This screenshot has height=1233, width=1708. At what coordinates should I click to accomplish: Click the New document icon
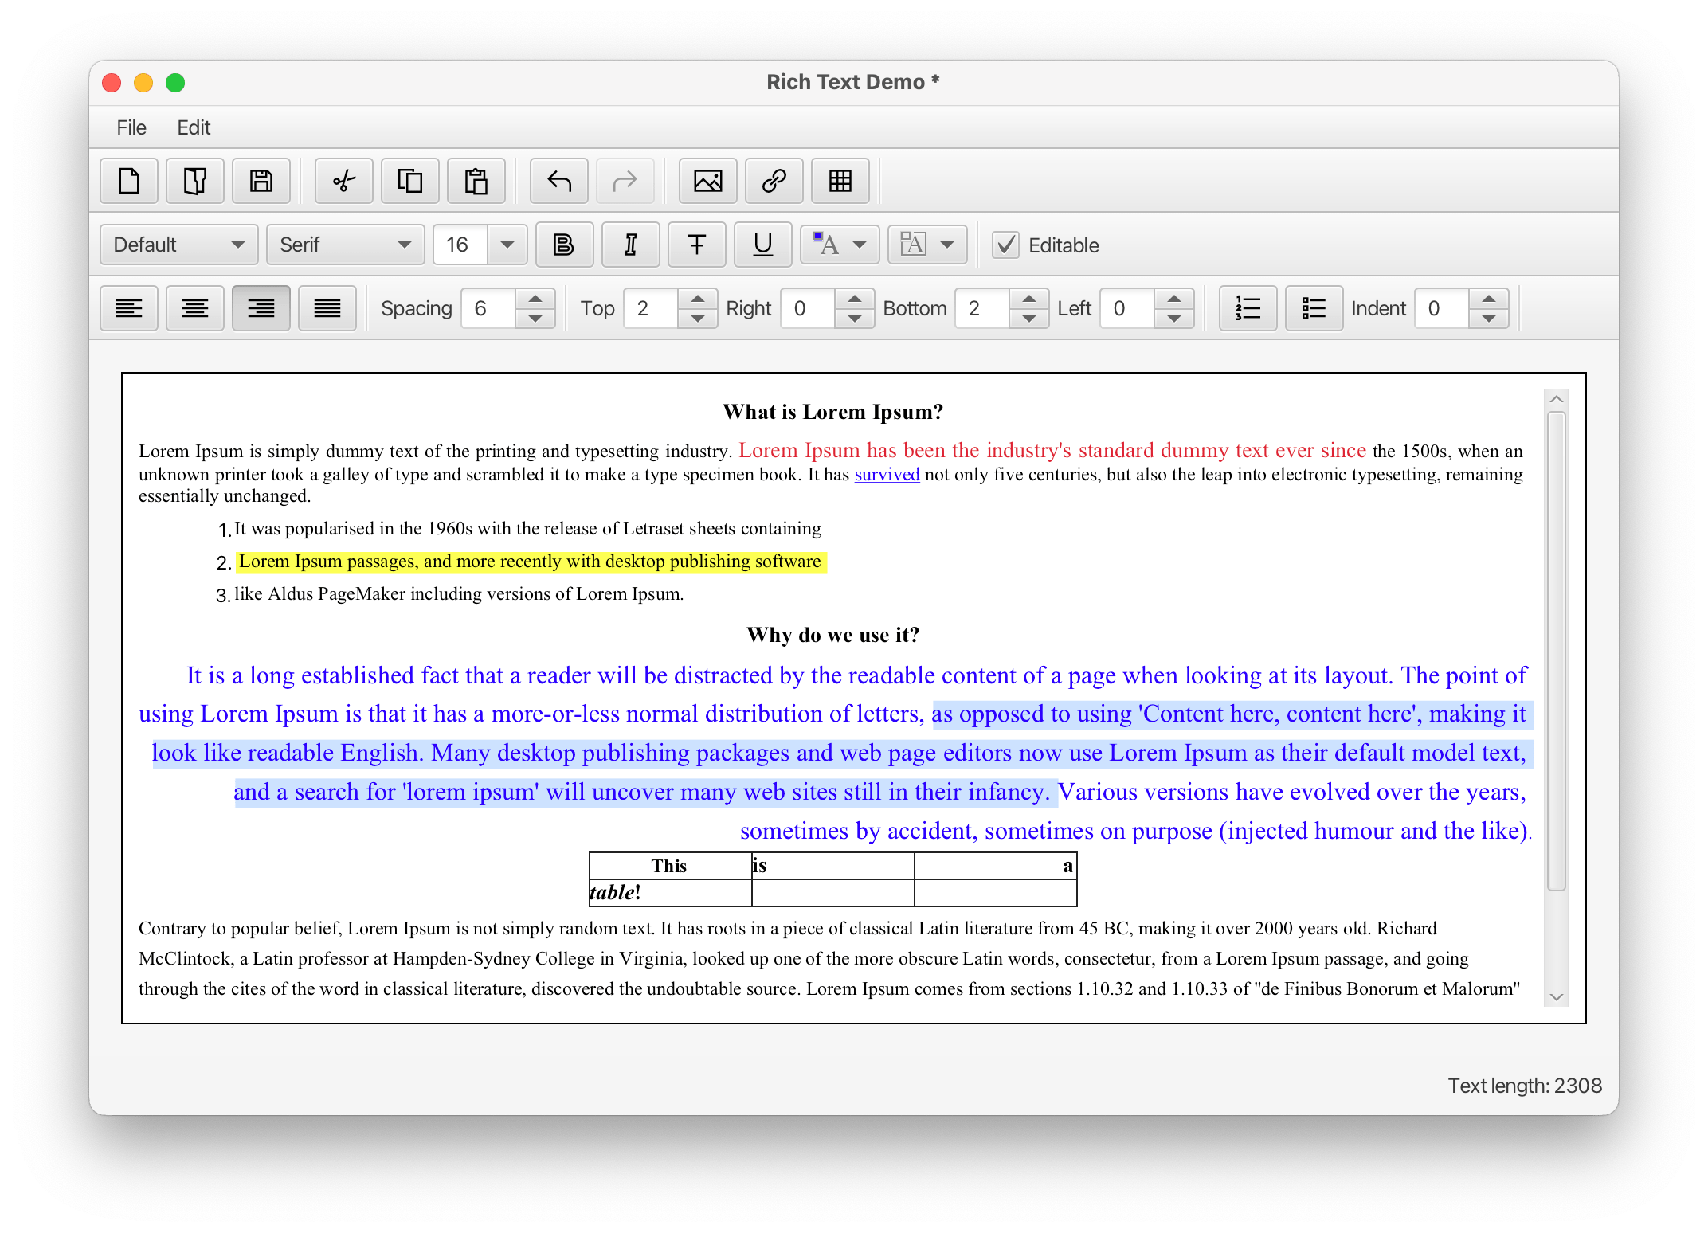[129, 181]
